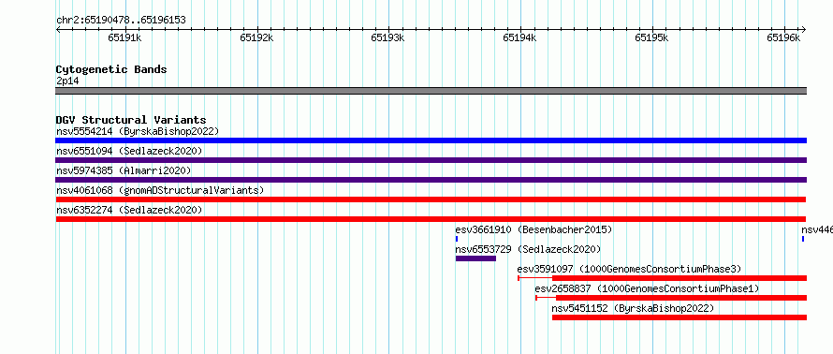Open nsv5974385 (Almarri2020) label
Image resolution: width=833 pixels, height=354 pixels.
pos(124,170)
